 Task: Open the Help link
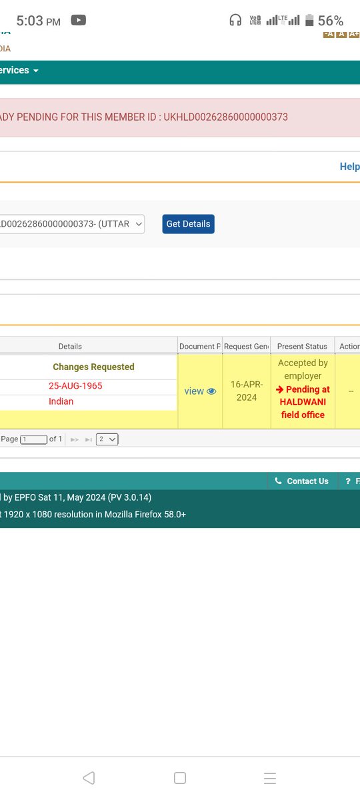pyautogui.click(x=349, y=167)
